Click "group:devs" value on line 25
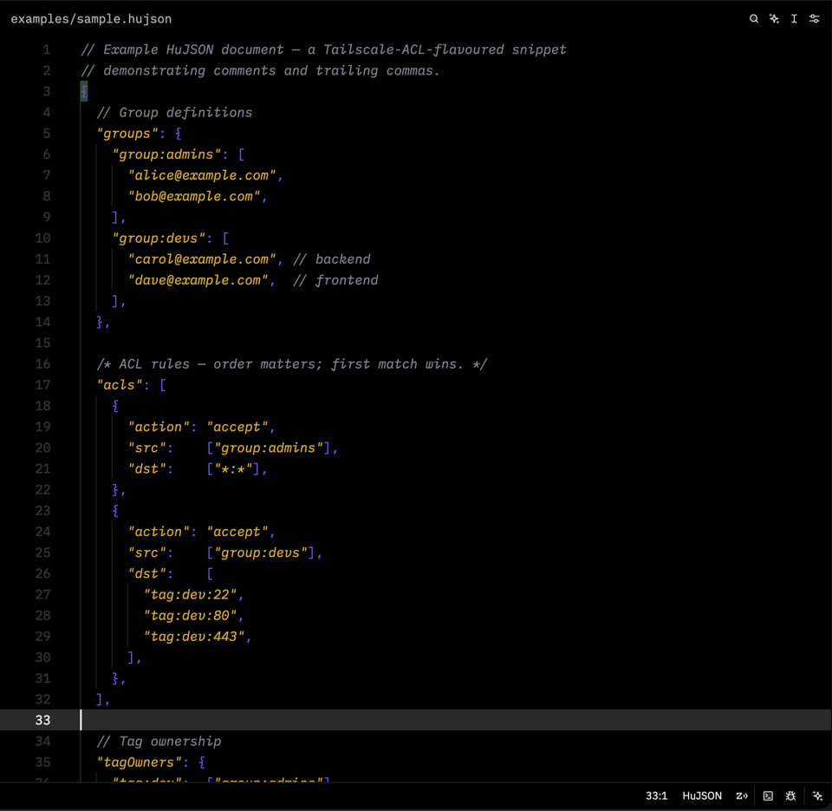This screenshot has height=811, width=832. [x=261, y=553]
